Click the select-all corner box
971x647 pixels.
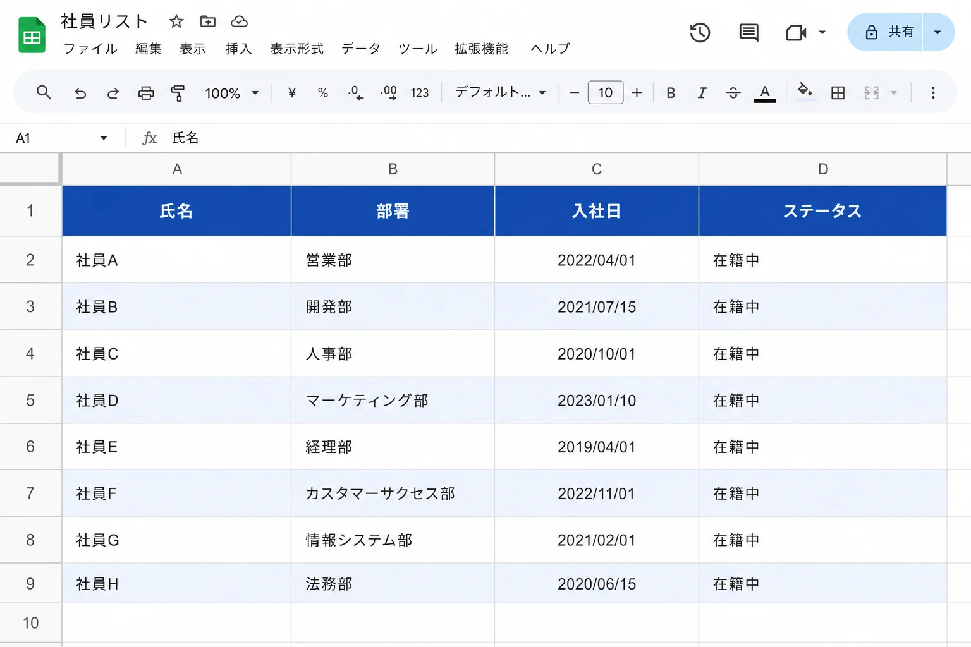[x=30, y=169]
